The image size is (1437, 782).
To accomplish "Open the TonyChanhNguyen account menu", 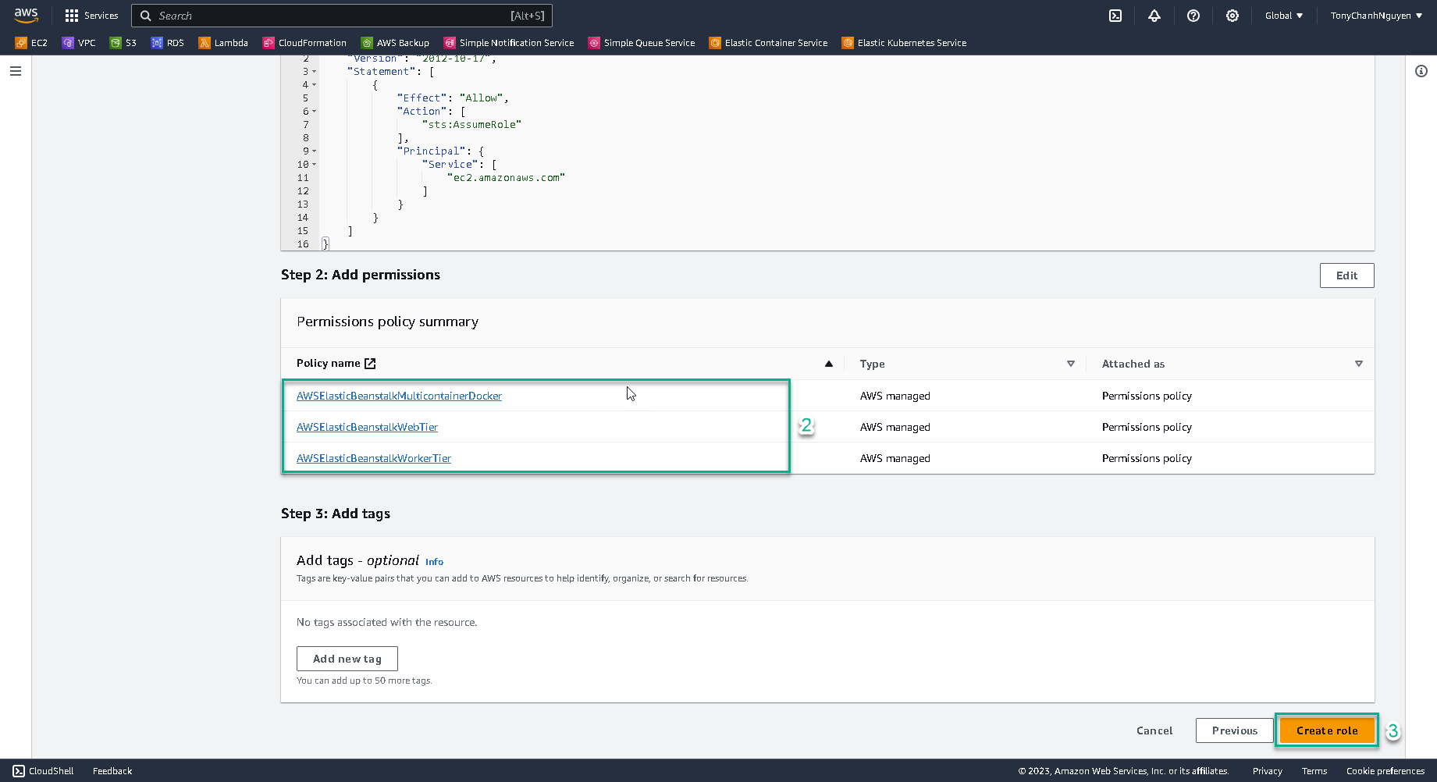I will coord(1376,16).
